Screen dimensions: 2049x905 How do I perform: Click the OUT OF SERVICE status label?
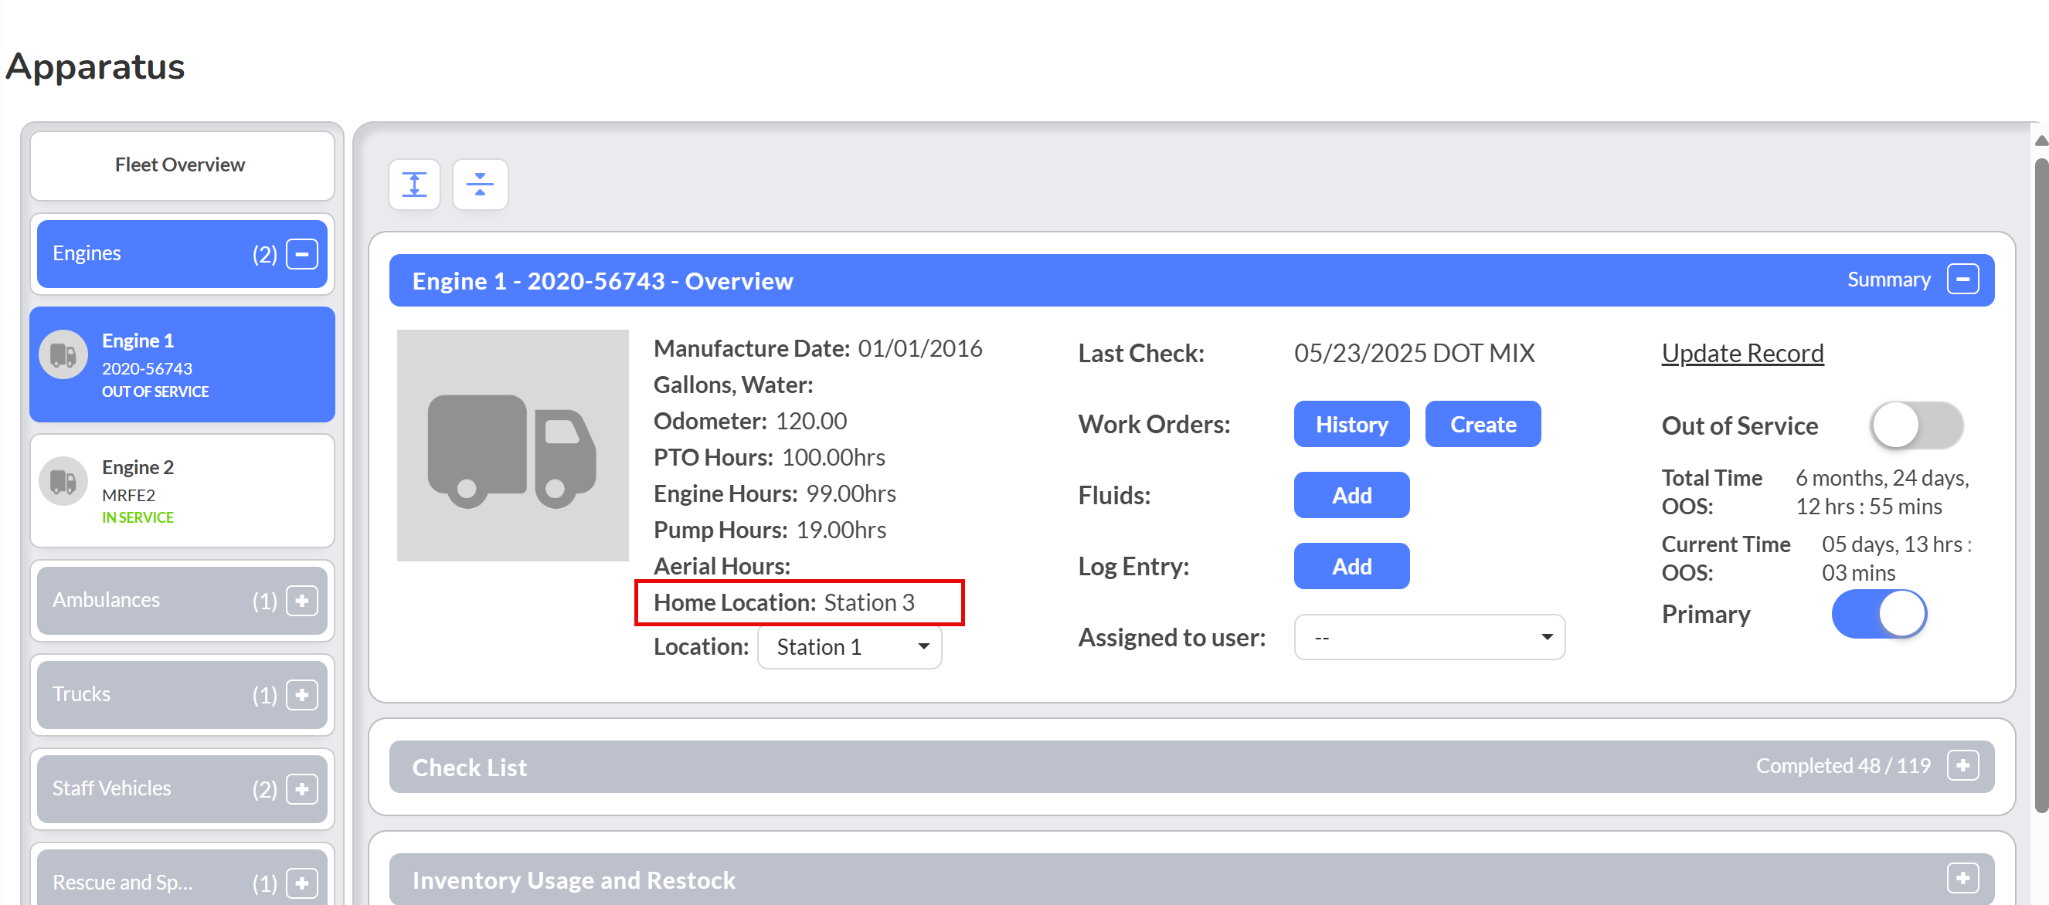point(155,392)
